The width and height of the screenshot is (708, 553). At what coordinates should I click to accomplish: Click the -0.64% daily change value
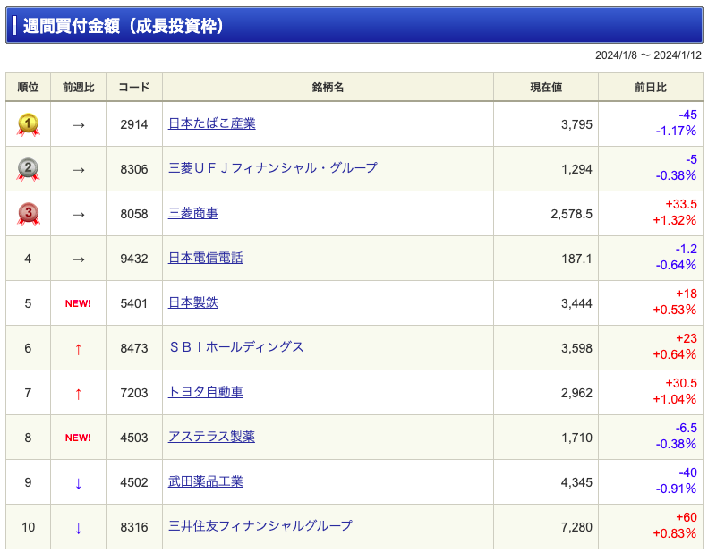(x=676, y=265)
